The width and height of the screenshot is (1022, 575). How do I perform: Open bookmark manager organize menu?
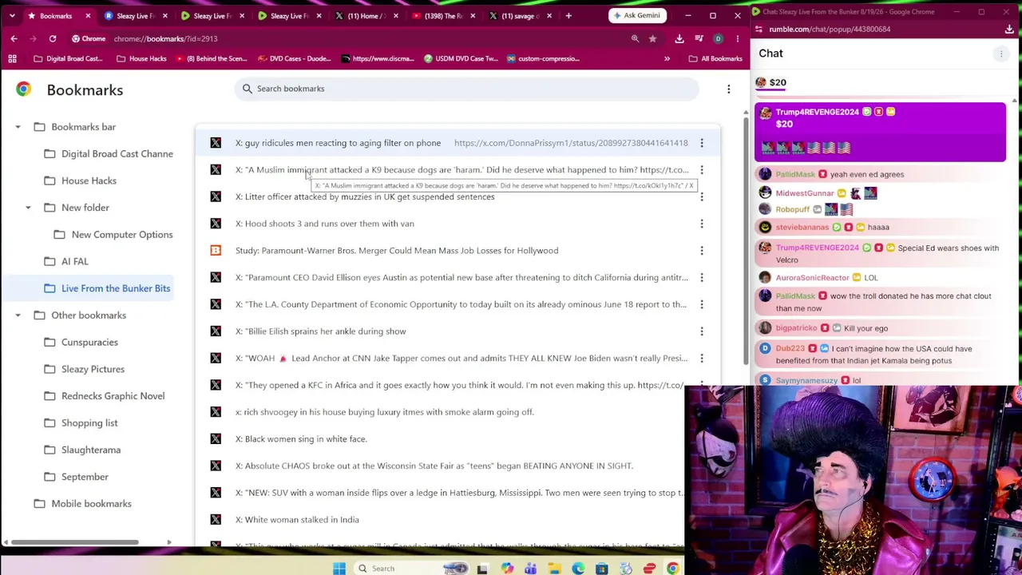click(728, 89)
